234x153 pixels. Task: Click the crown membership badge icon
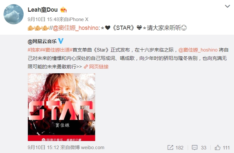(63, 10)
